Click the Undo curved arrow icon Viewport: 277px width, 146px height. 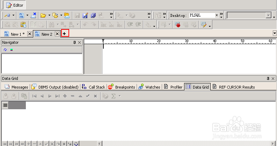pyautogui.click(x=86, y=25)
